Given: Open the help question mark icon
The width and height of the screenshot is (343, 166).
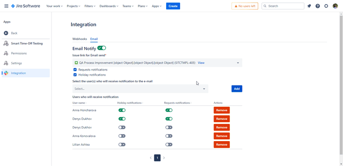Looking at the screenshot, I should pyautogui.click(x=318, y=6).
